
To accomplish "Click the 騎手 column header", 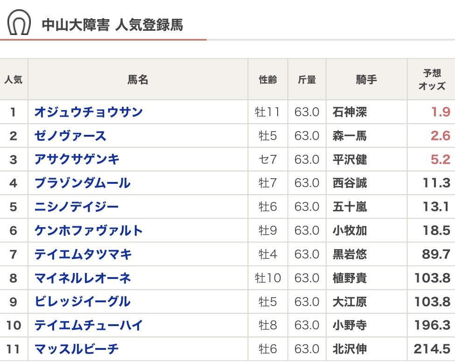I will 366,79.
